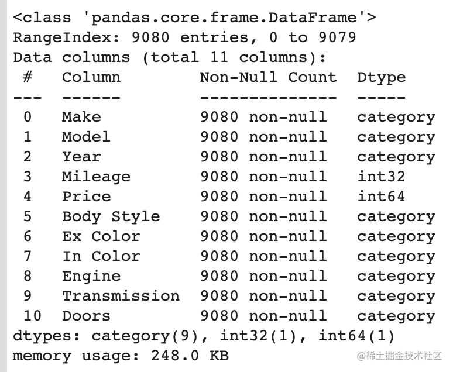This screenshot has height=372, width=453.
Task: Click the int64 dtype in Price row
Action: click(381, 197)
